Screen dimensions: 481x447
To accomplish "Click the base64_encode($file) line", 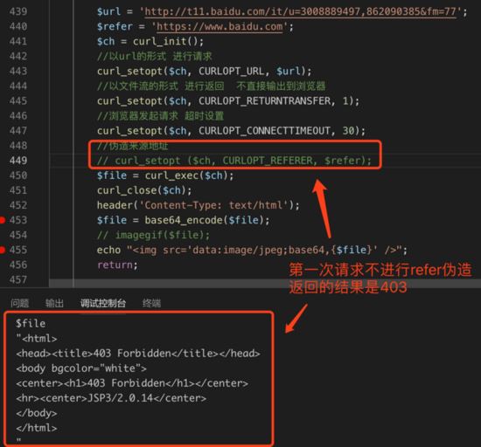I will click(183, 220).
